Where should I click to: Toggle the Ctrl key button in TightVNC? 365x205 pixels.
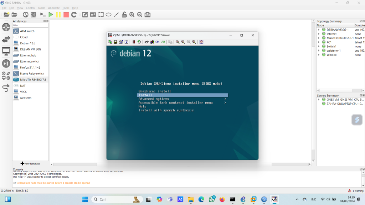coord(158,42)
